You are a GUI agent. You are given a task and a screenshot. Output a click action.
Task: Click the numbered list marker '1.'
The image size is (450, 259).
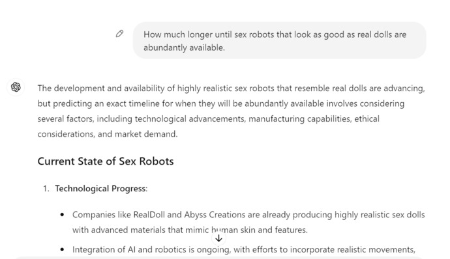click(46, 189)
